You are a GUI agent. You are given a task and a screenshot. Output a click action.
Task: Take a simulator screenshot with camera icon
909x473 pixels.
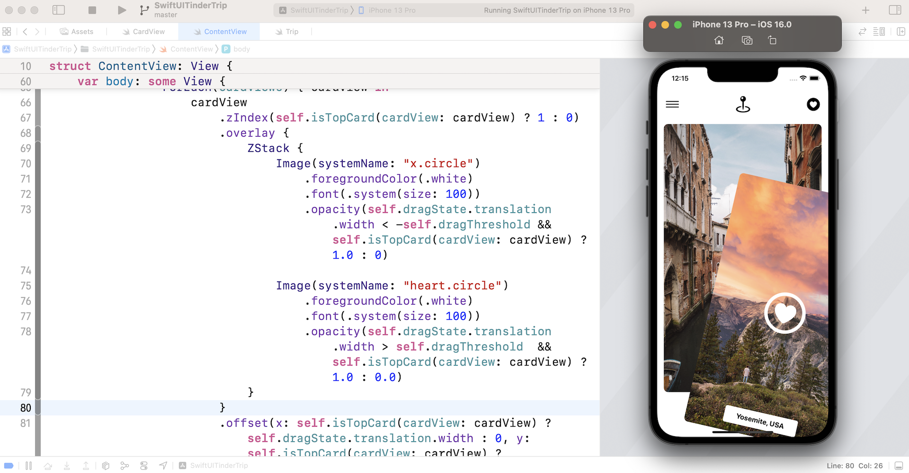click(747, 41)
